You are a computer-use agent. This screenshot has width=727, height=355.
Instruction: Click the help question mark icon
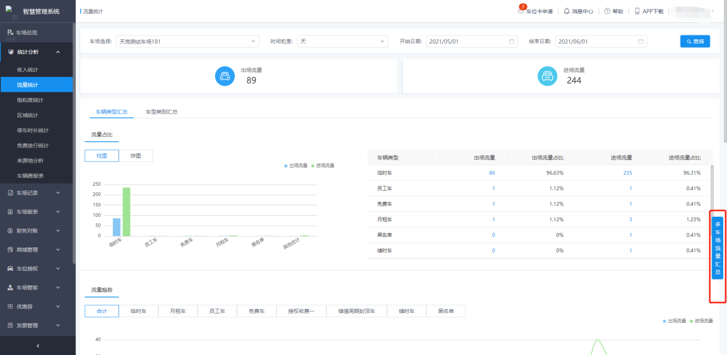click(x=607, y=11)
